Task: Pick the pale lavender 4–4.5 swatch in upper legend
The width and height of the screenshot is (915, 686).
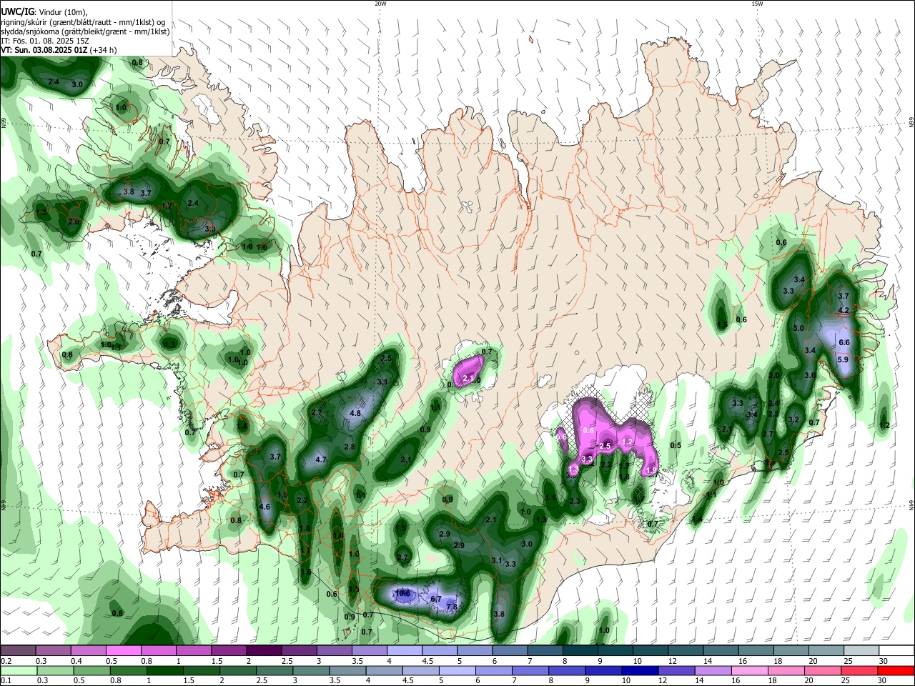Action: pyautogui.click(x=404, y=651)
